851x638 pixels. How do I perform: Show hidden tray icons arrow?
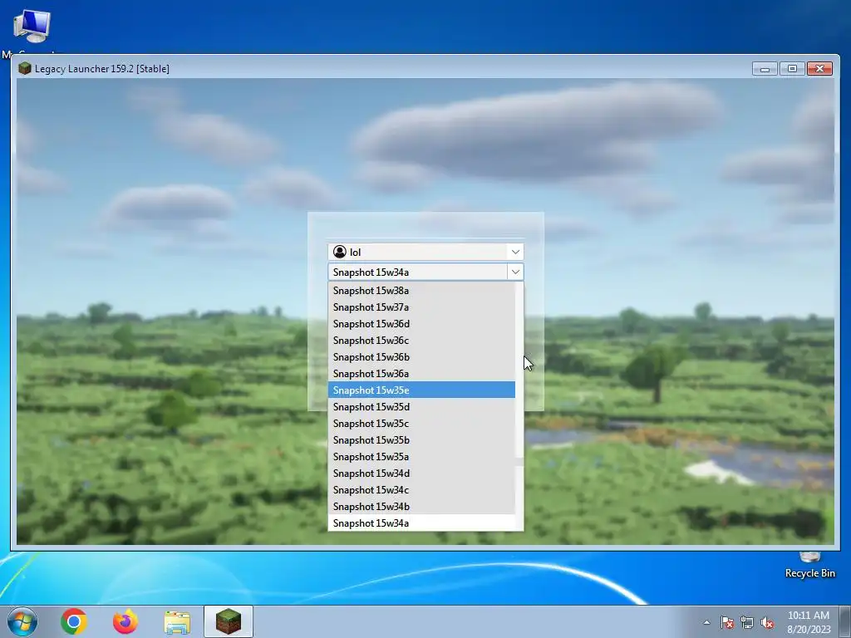(x=706, y=622)
